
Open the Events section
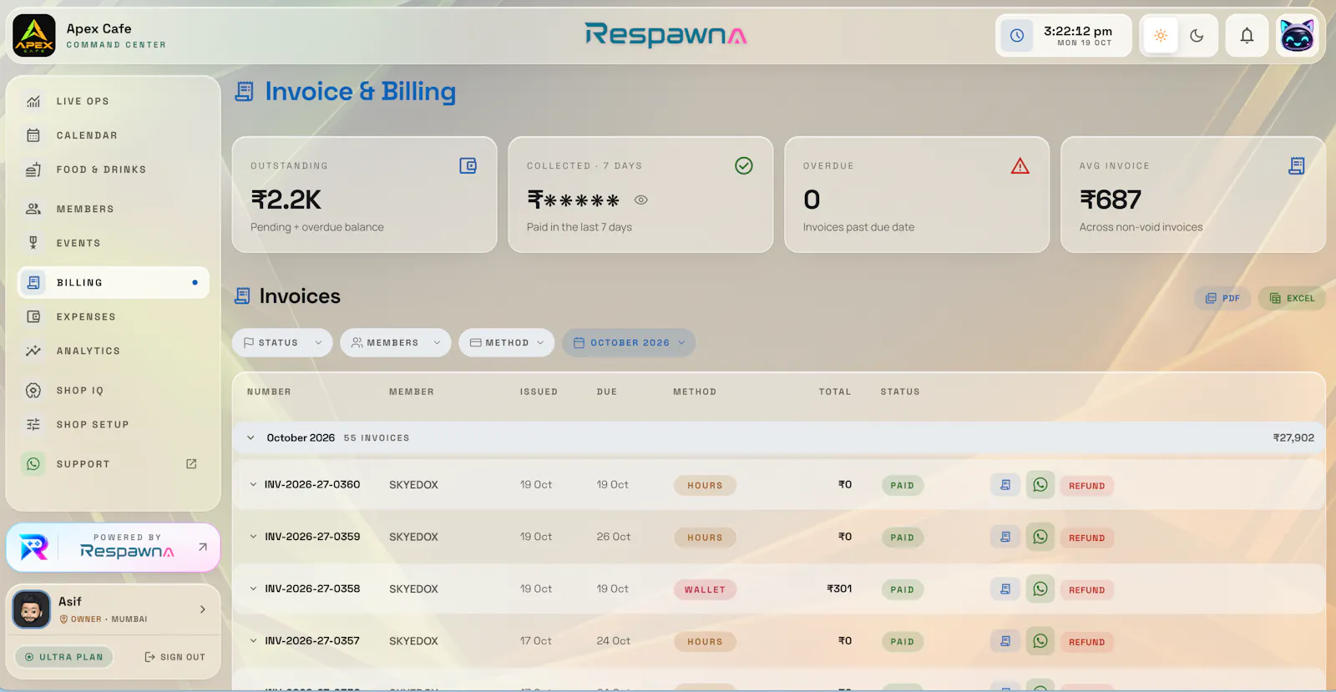point(114,243)
